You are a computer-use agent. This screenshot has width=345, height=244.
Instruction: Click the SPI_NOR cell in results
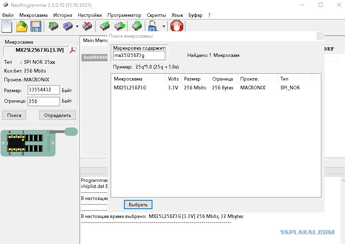pyautogui.click(x=290, y=88)
